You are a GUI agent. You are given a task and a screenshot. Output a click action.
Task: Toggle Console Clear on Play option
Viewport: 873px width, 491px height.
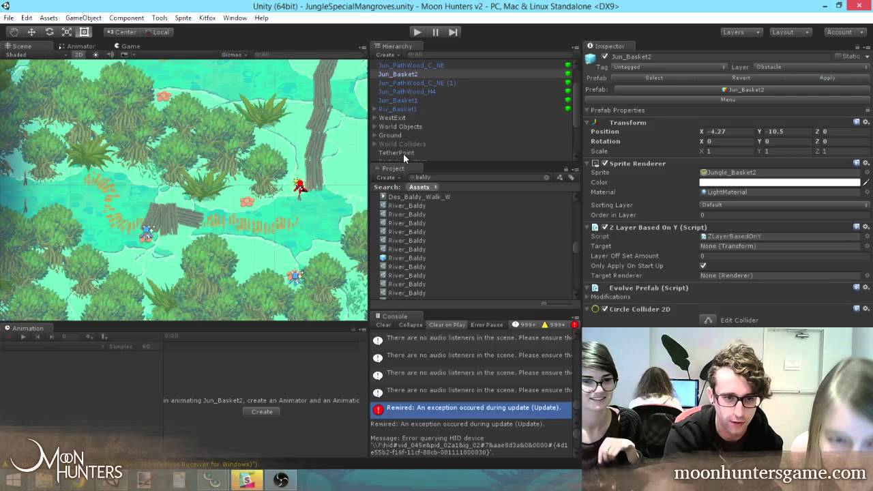coord(447,325)
